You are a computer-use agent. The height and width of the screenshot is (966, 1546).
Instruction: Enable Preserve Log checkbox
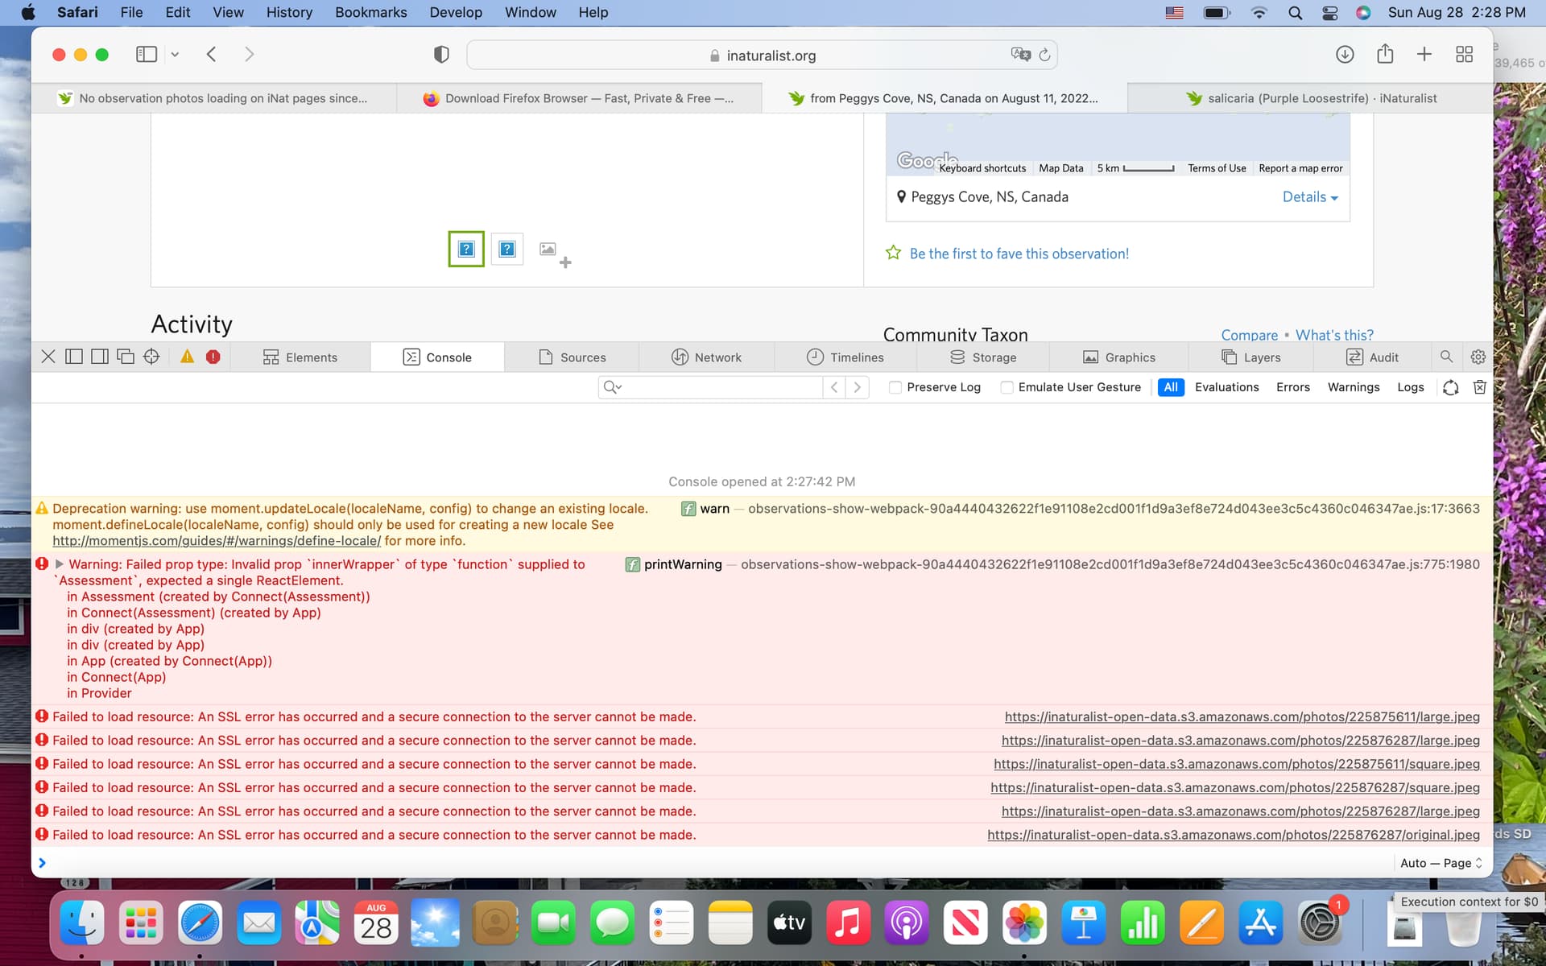click(895, 387)
